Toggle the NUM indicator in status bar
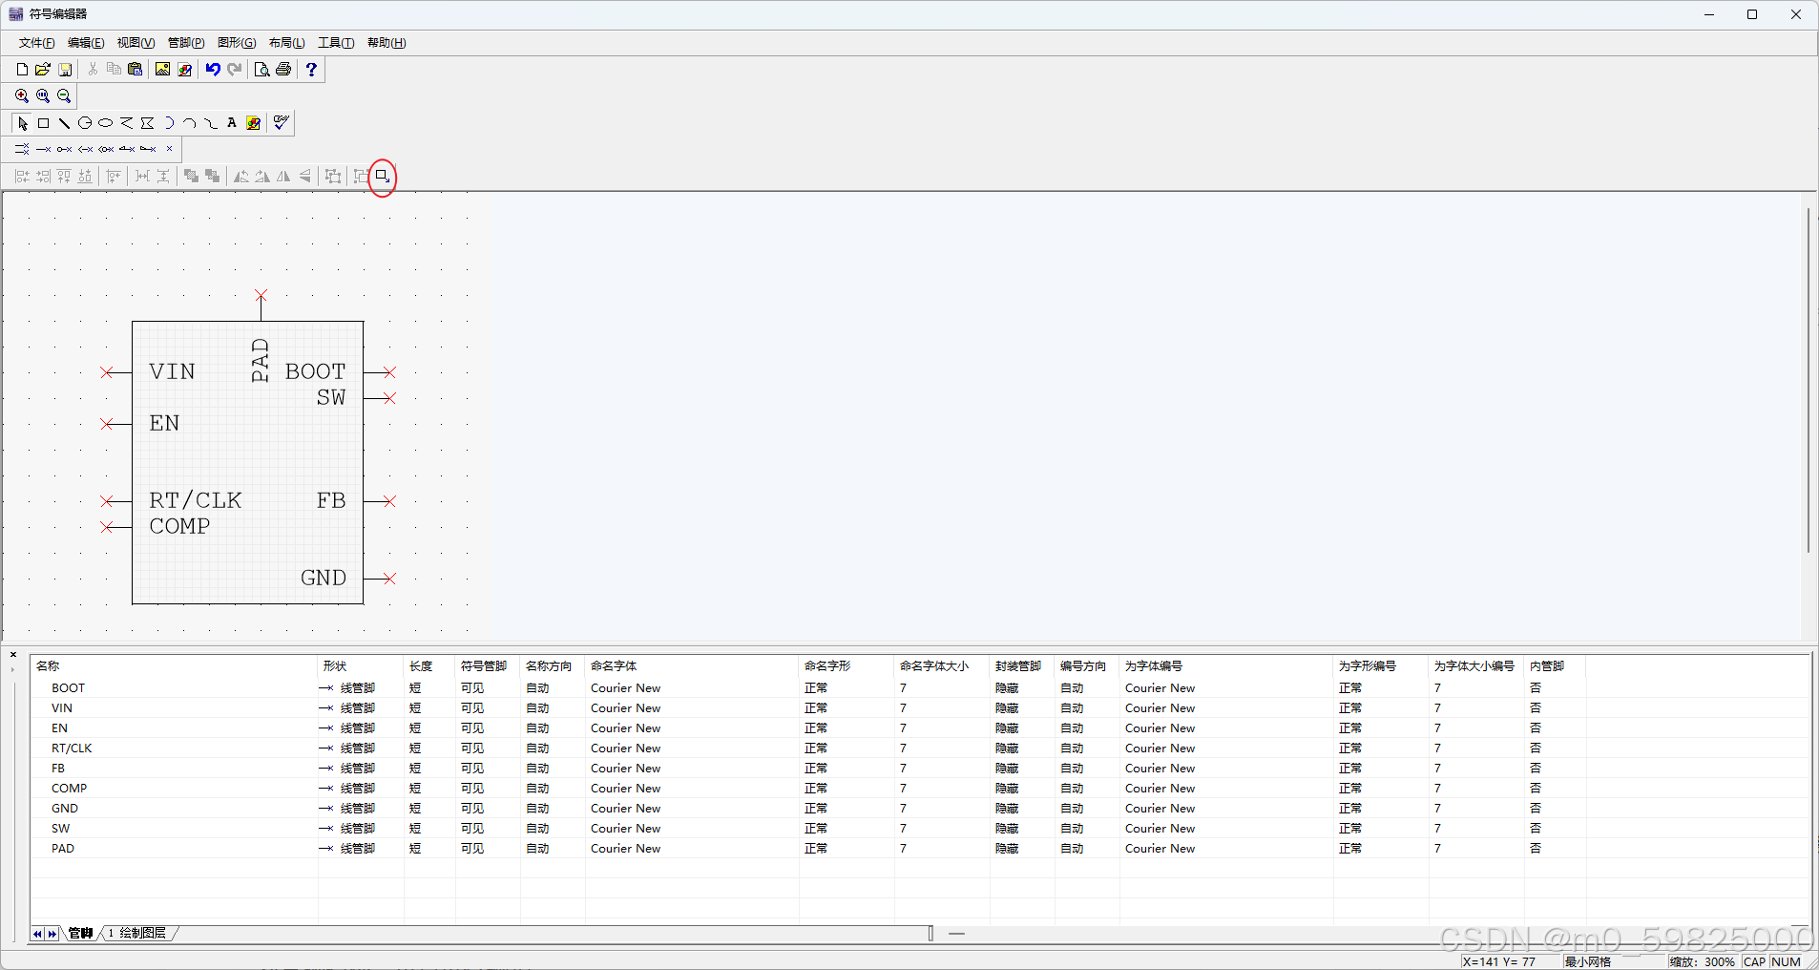 coord(1787,962)
